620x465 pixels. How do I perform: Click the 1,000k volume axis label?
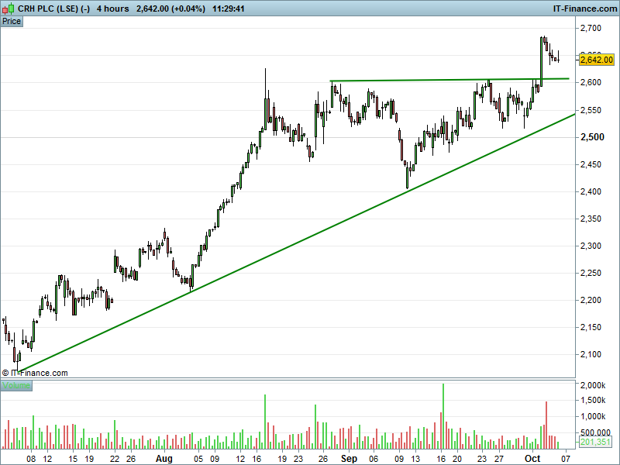click(x=592, y=416)
